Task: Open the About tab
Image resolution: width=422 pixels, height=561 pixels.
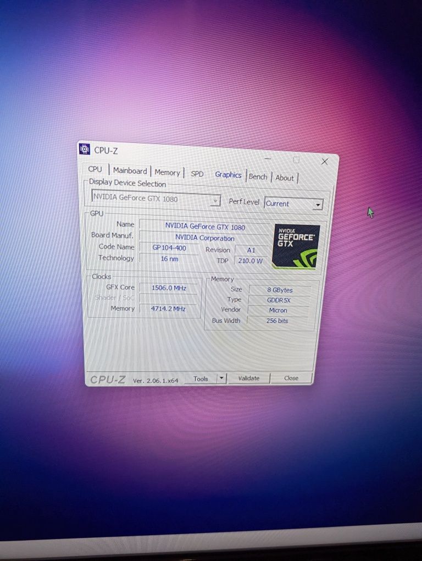Action: 285,178
